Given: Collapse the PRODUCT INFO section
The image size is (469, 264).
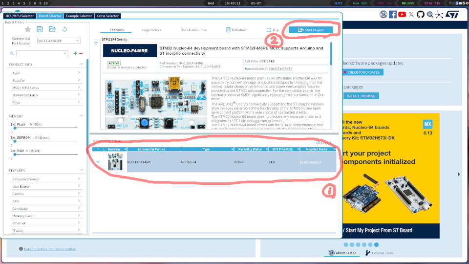Looking at the screenshot, I should click(82, 64).
